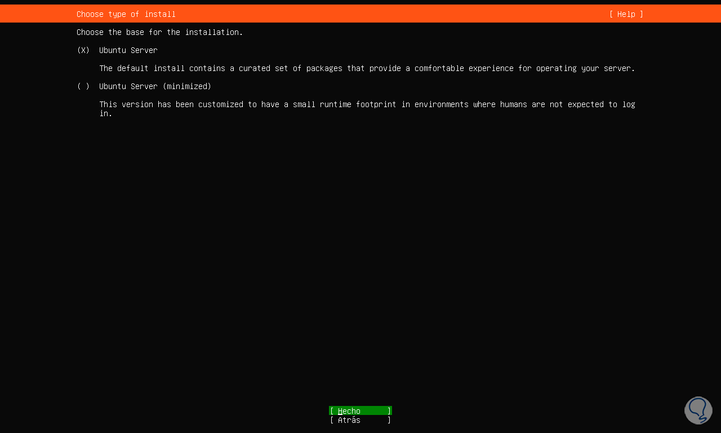
Task: Confirm the selection with the Hecho button
Action: [x=360, y=411]
